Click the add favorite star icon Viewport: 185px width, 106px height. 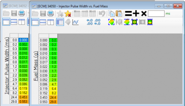point(60,14)
